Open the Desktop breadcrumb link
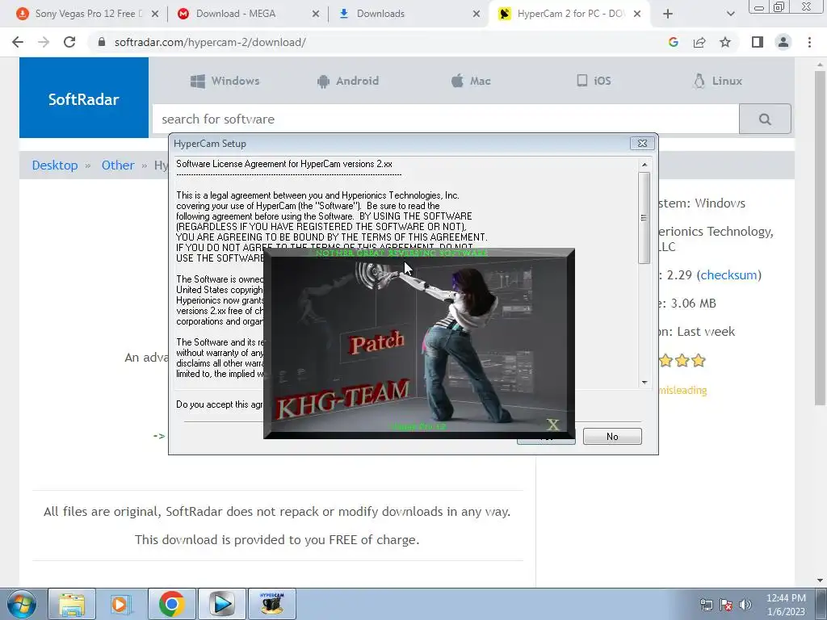This screenshot has width=827, height=620. [55, 165]
